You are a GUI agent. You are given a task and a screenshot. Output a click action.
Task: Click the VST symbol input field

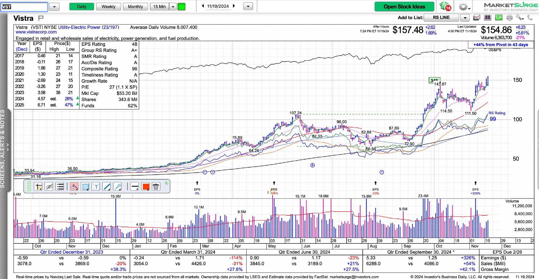(24, 7)
